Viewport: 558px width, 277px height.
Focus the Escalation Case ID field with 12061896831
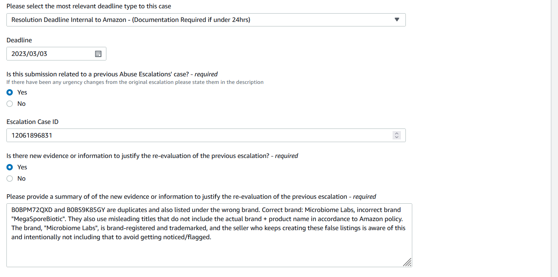[x=206, y=135]
